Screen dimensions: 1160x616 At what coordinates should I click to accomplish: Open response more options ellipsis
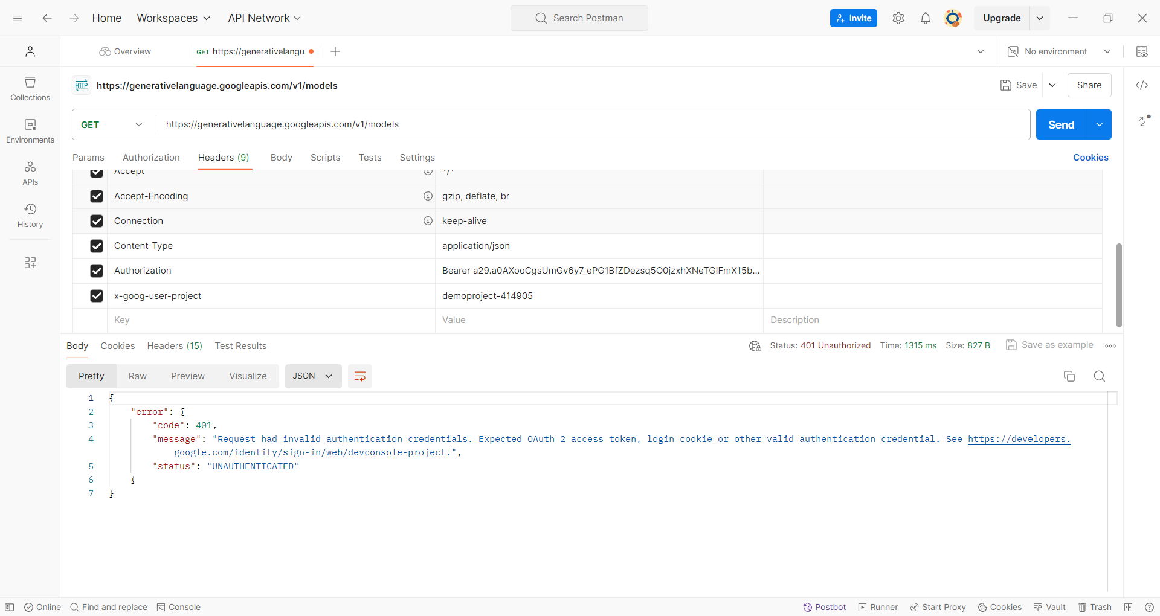1110,346
